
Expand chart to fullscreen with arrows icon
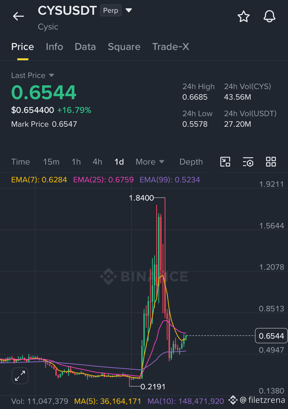(20, 376)
